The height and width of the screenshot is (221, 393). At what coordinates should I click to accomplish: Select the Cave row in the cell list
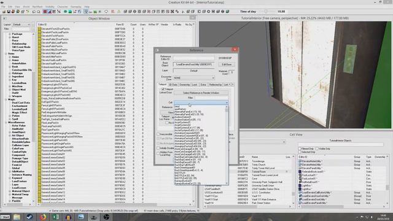tap(254, 179)
